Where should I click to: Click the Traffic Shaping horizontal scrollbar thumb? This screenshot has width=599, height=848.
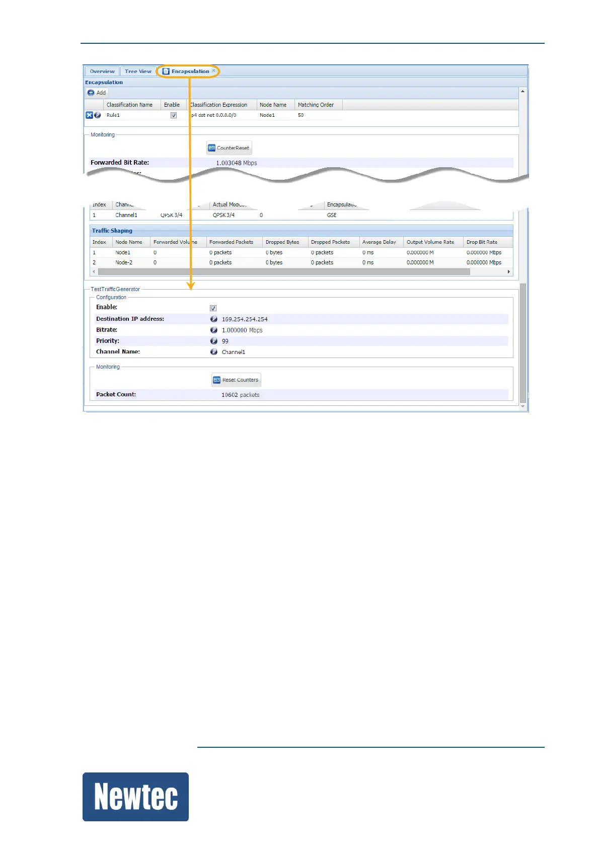coord(284,272)
